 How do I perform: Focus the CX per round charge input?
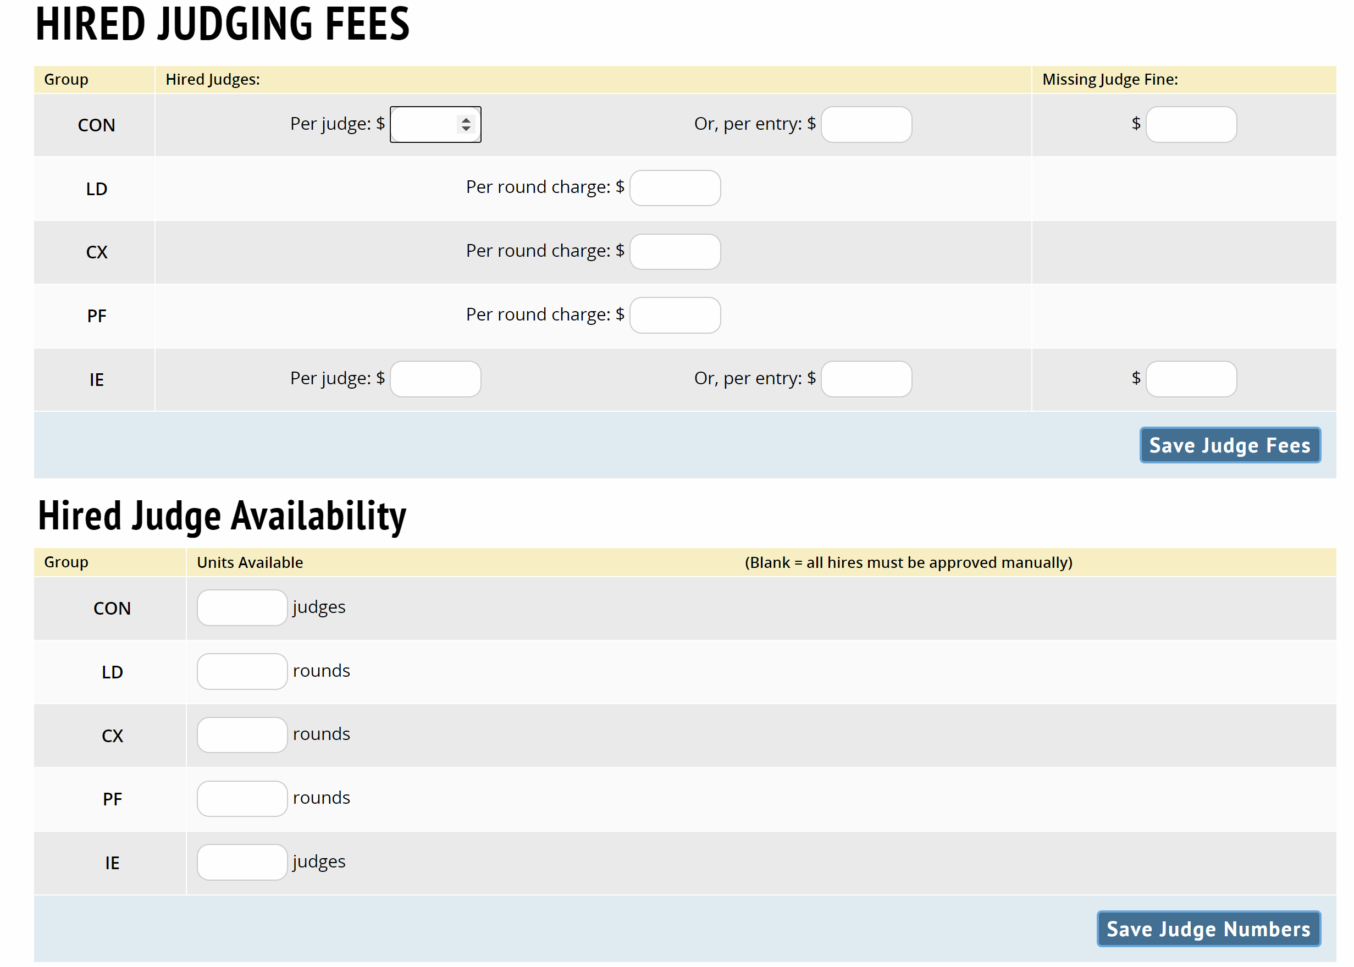675,252
